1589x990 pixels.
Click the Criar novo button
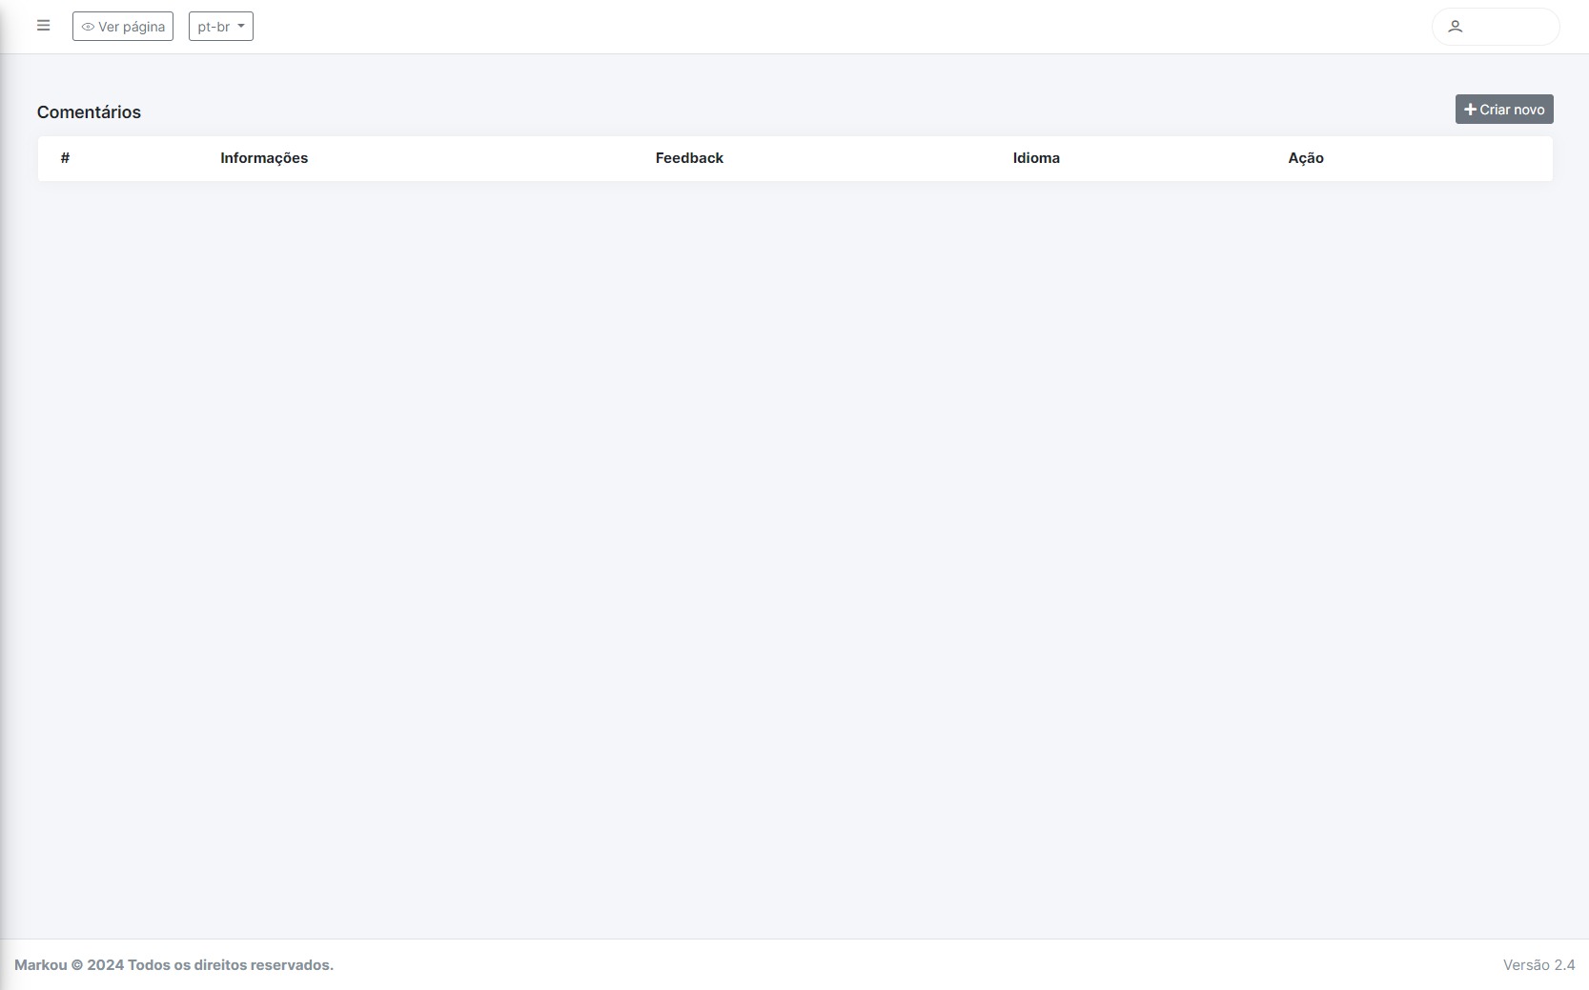(1504, 110)
